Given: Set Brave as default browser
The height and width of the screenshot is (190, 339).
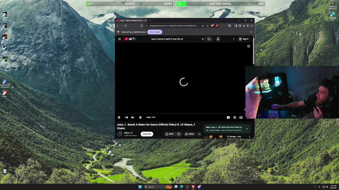Looking at the screenshot, I should point(155,32).
